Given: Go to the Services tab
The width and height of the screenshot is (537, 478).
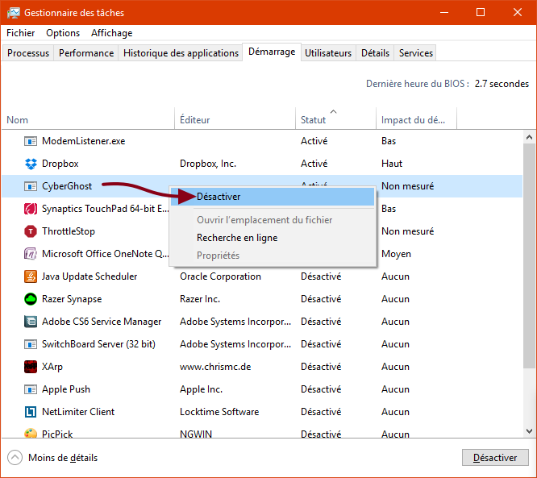Looking at the screenshot, I should 416,53.
